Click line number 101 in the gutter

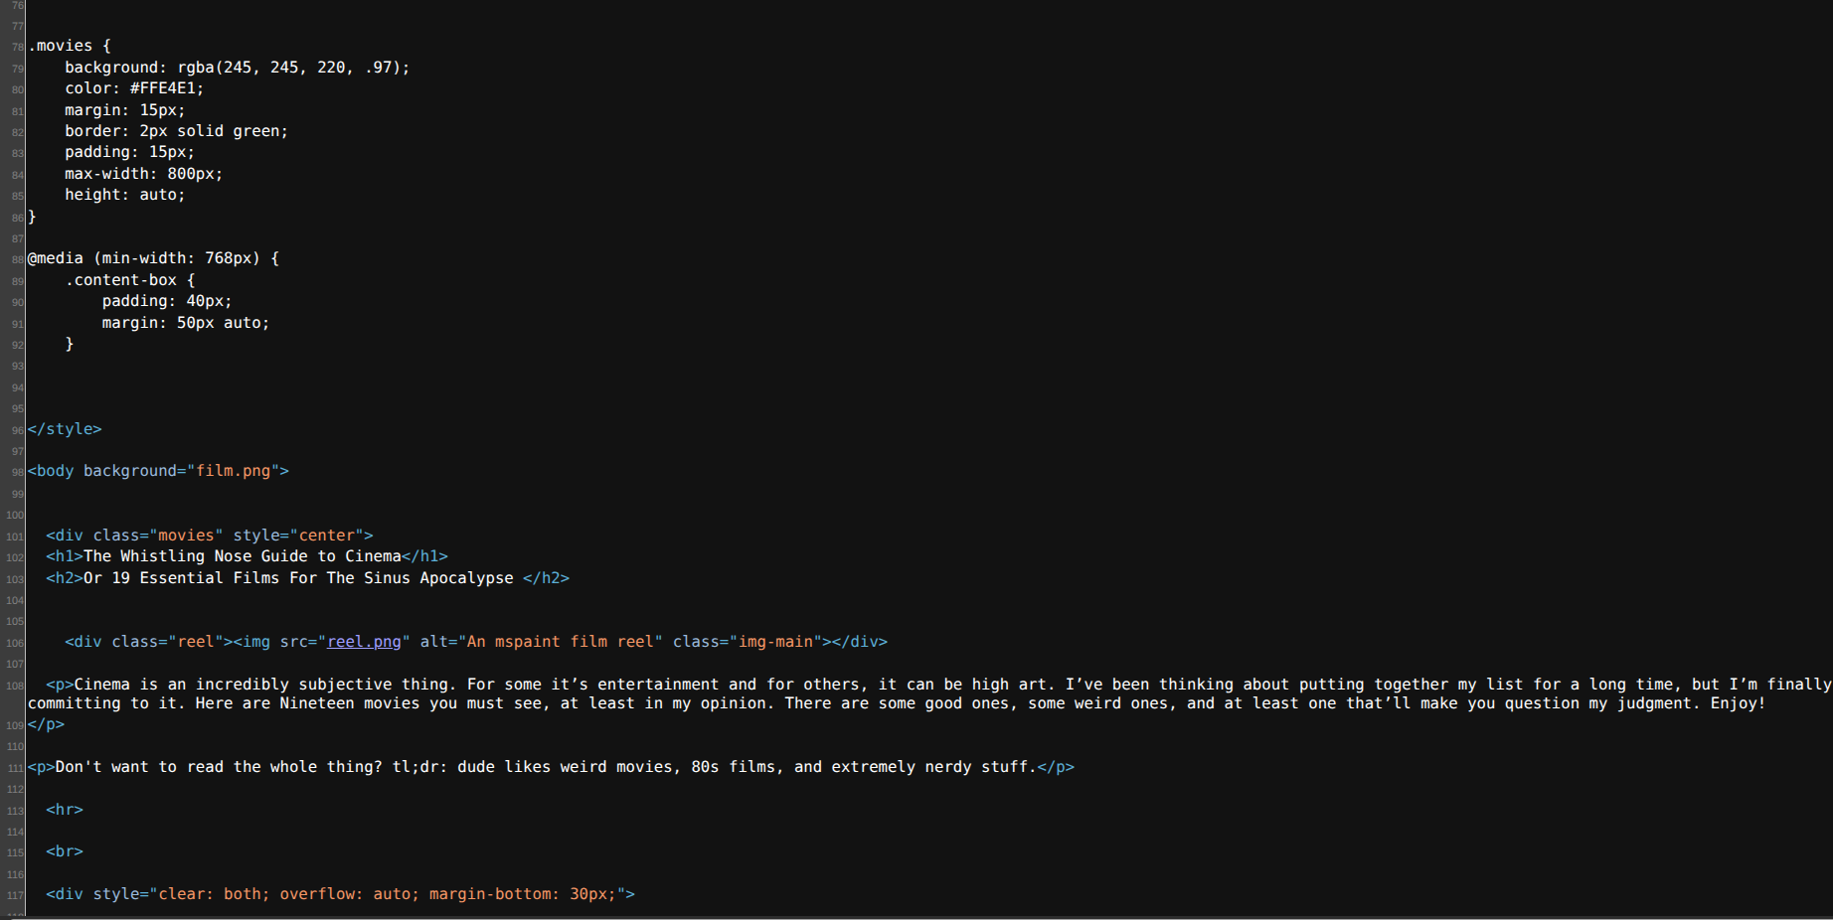tap(14, 537)
